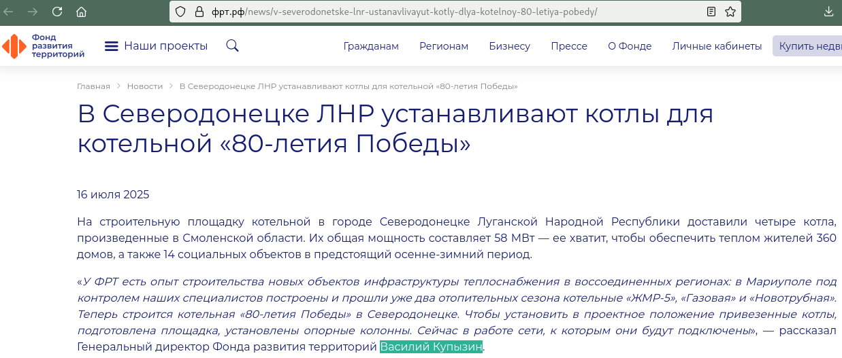Viewport: 842px width, 358px height.
Task: Click the shield tracking protection icon
Action: (180, 12)
